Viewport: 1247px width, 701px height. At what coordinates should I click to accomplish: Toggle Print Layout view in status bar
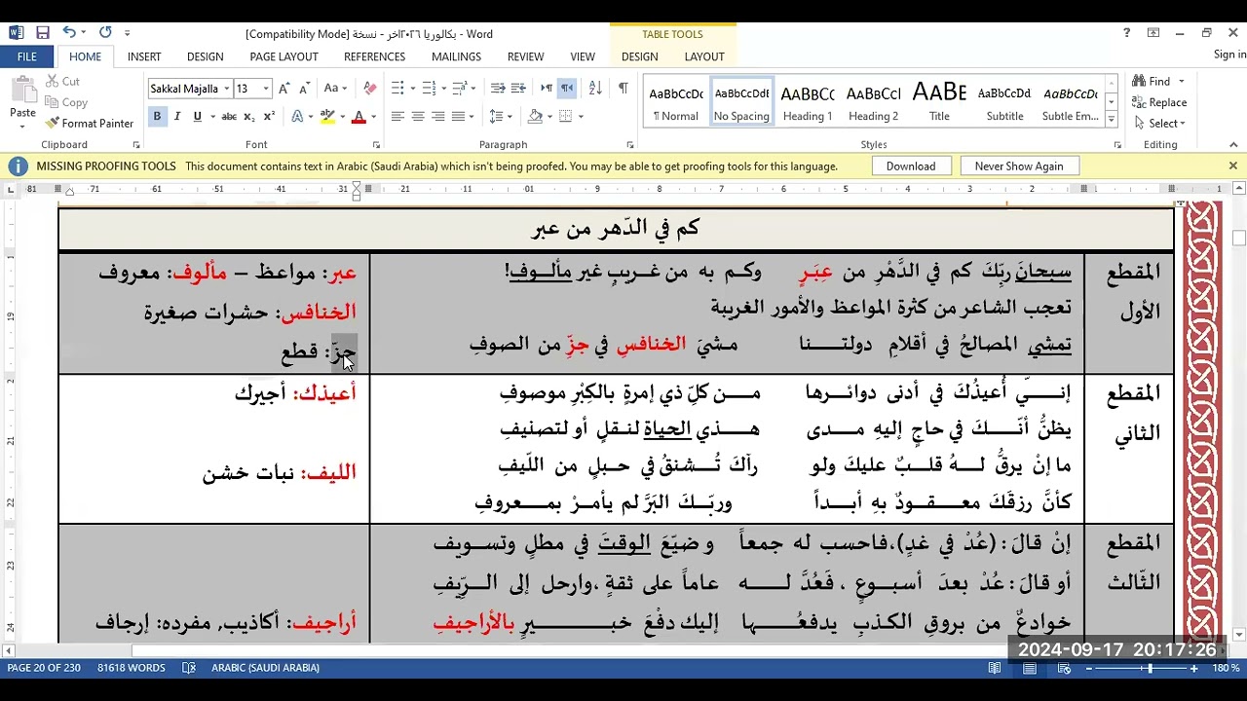(x=1030, y=668)
